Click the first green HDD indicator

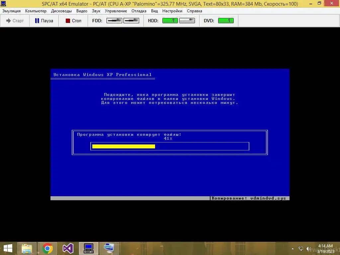click(x=170, y=21)
